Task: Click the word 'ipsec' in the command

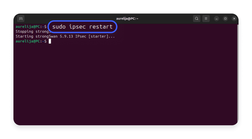Action: click(77, 27)
